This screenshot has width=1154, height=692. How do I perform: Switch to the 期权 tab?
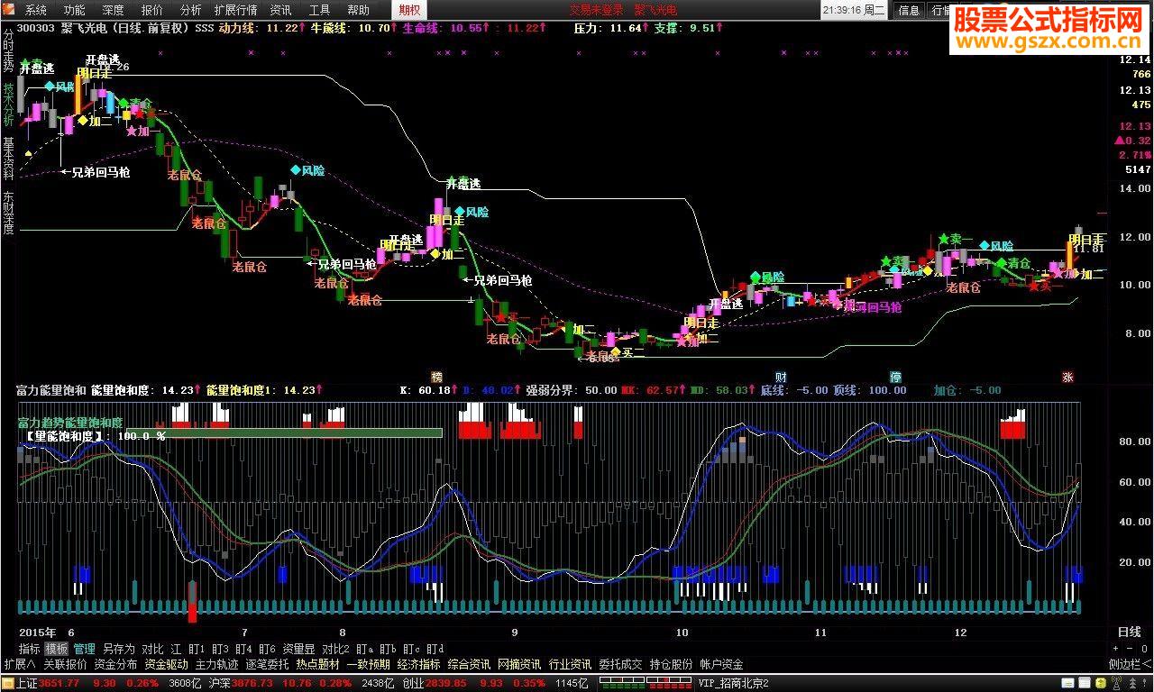click(x=409, y=10)
